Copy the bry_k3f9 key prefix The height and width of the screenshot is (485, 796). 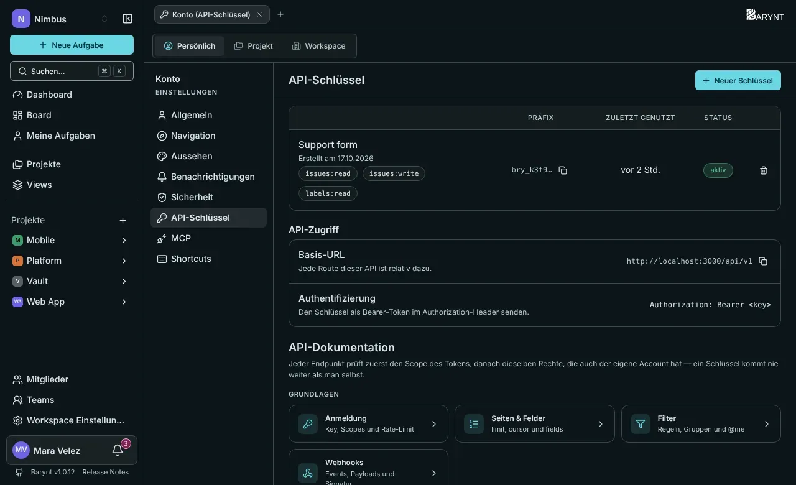click(563, 170)
